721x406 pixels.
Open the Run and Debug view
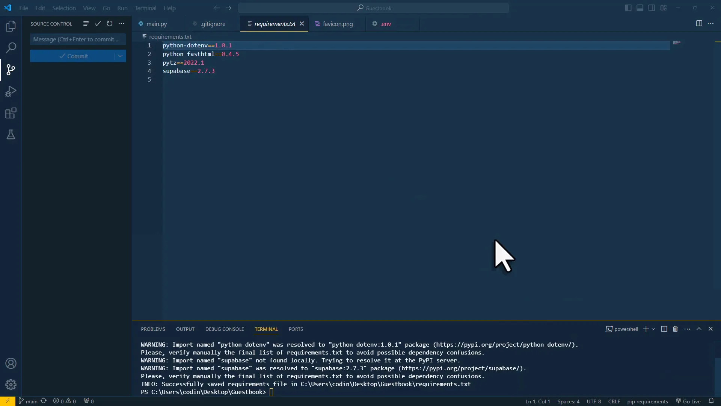(x=11, y=91)
